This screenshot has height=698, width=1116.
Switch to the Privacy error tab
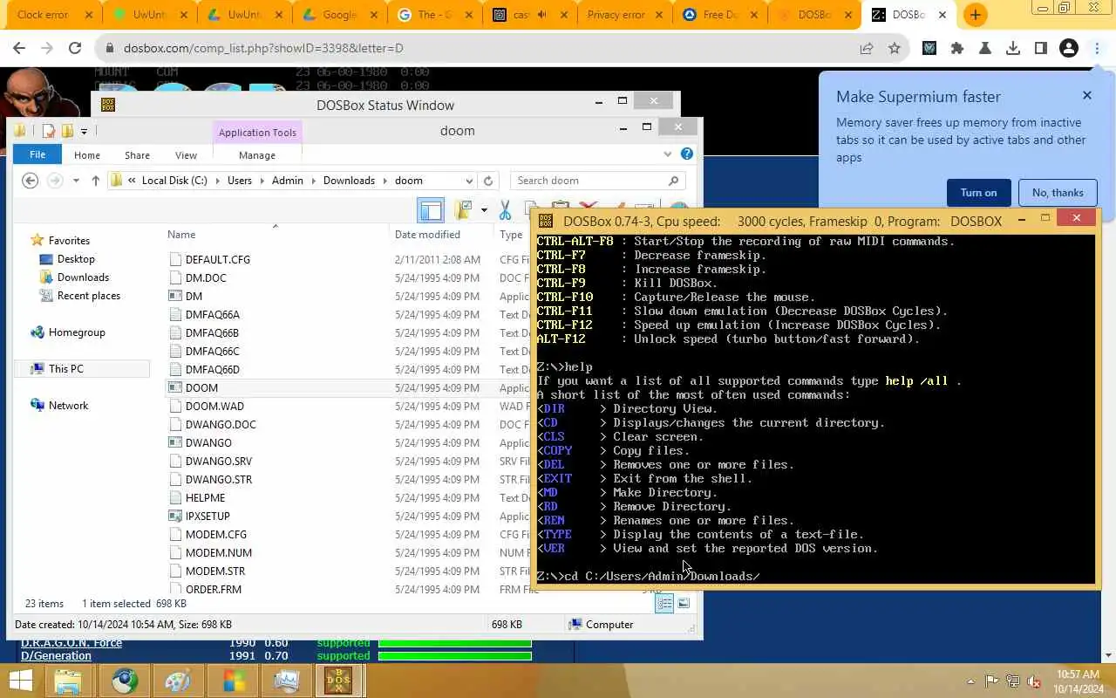(x=625, y=15)
